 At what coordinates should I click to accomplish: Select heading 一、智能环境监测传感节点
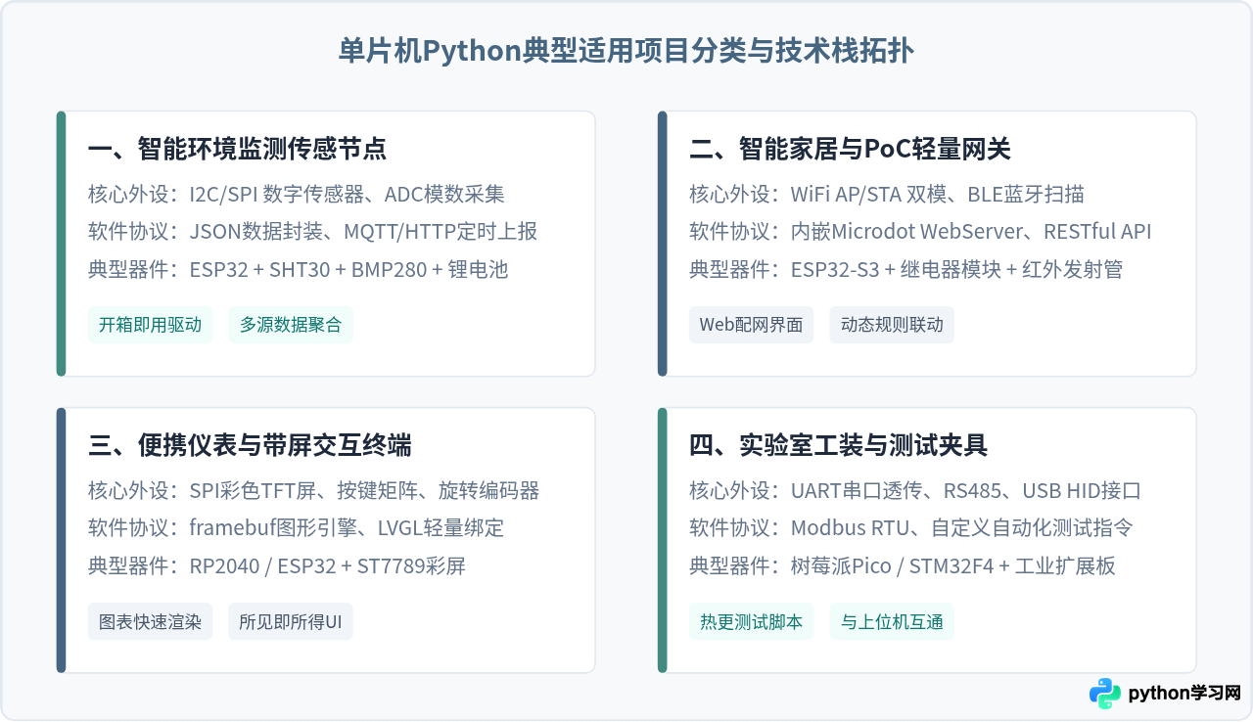click(237, 149)
